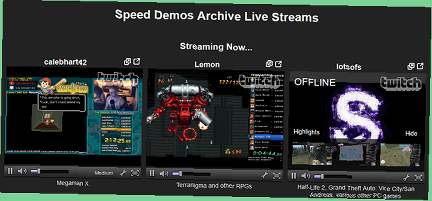Mute the calebhart42 stream audio
This screenshot has width=432, height=201.
coord(22,172)
